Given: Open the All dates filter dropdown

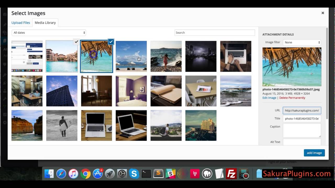Looking at the screenshot, I should [49, 33].
